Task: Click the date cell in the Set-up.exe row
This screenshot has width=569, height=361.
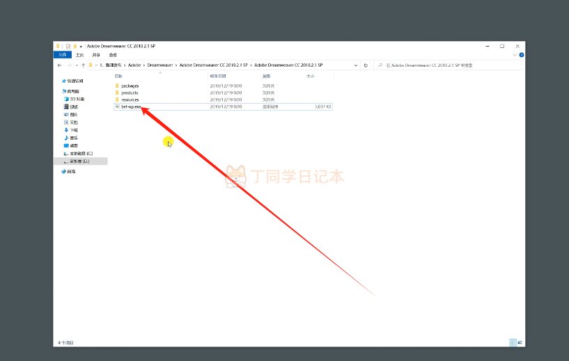Action: [x=226, y=106]
